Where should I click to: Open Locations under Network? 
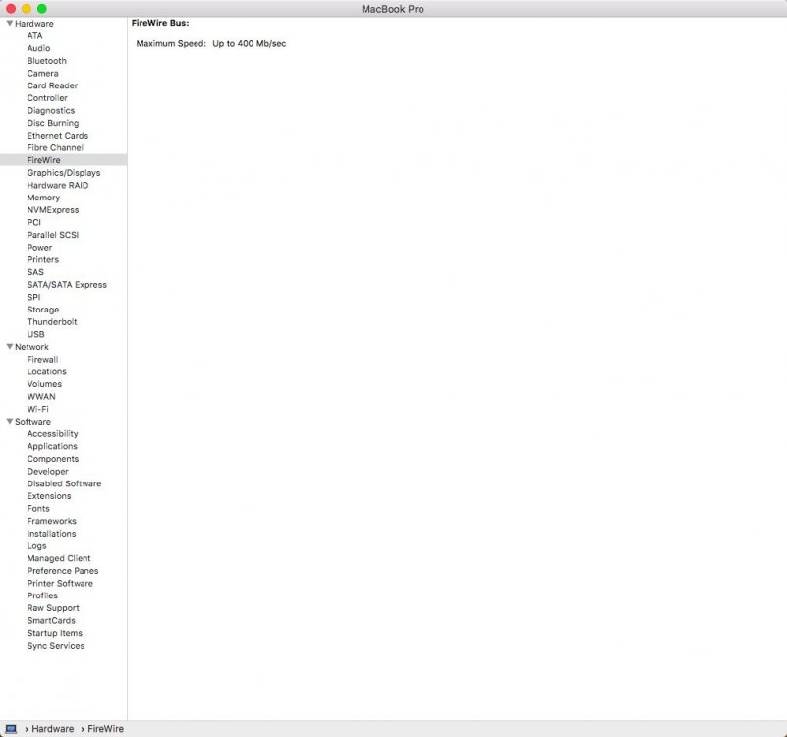click(x=47, y=371)
